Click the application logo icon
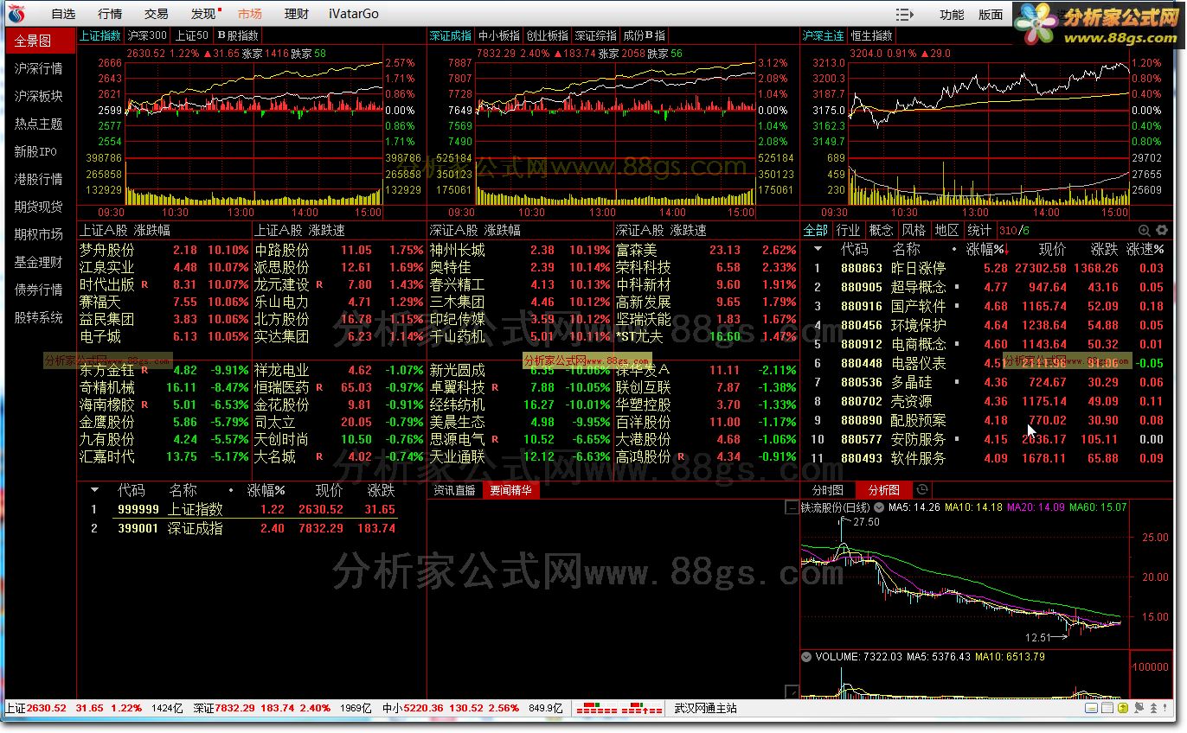1187x733 pixels. tap(16, 14)
